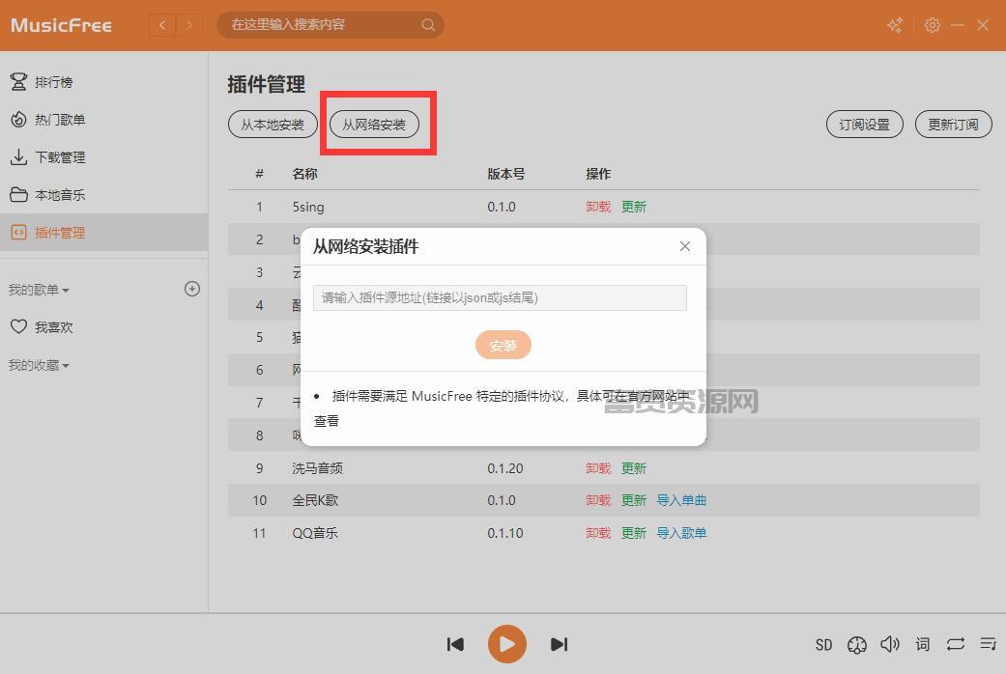The width and height of the screenshot is (1006, 674).
Task: Click the 从网络安装 button
Action: [x=374, y=125]
